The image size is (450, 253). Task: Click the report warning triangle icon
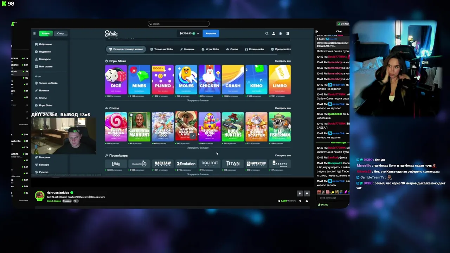[307, 201]
